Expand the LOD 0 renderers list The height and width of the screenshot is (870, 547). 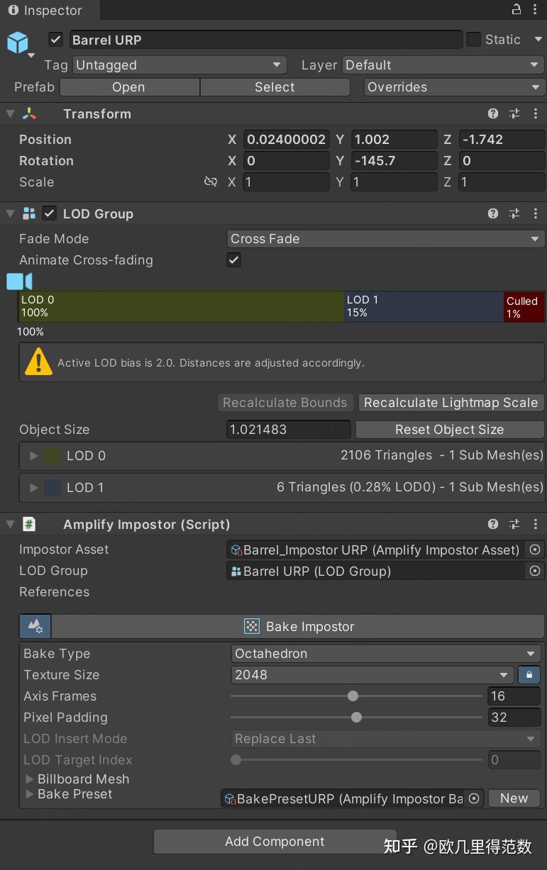click(33, 456)
